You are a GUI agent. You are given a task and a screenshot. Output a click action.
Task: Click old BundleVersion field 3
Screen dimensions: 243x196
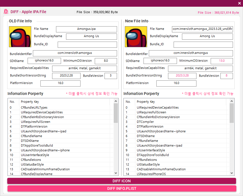point(111,76)
